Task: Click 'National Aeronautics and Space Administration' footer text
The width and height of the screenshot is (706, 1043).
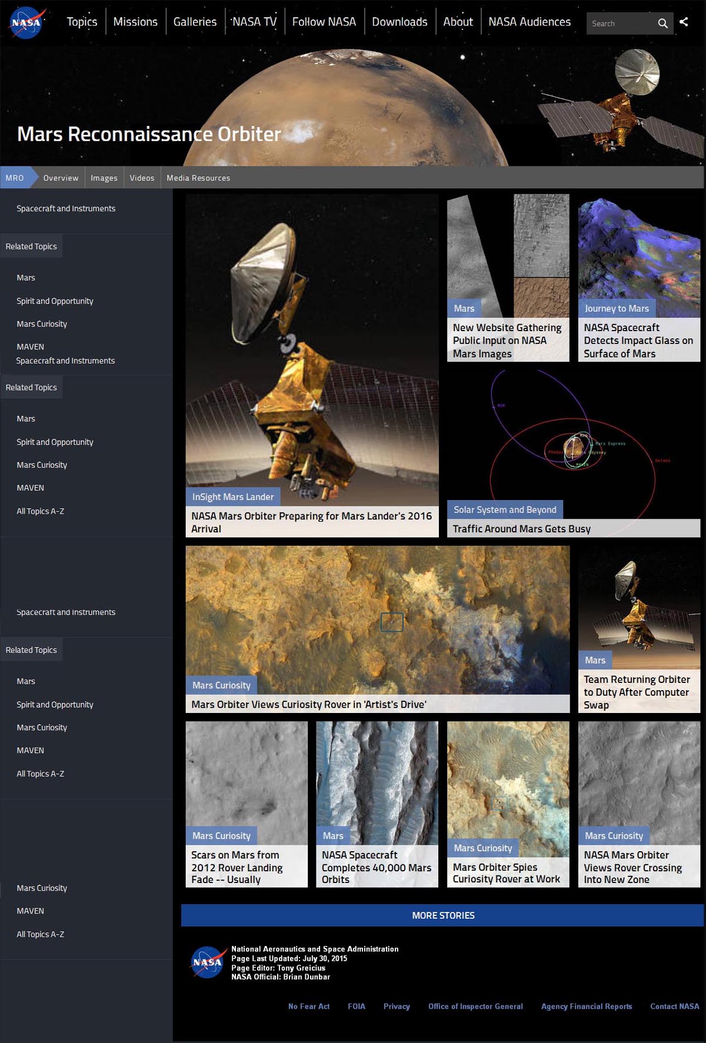Action: coord(315,949)
